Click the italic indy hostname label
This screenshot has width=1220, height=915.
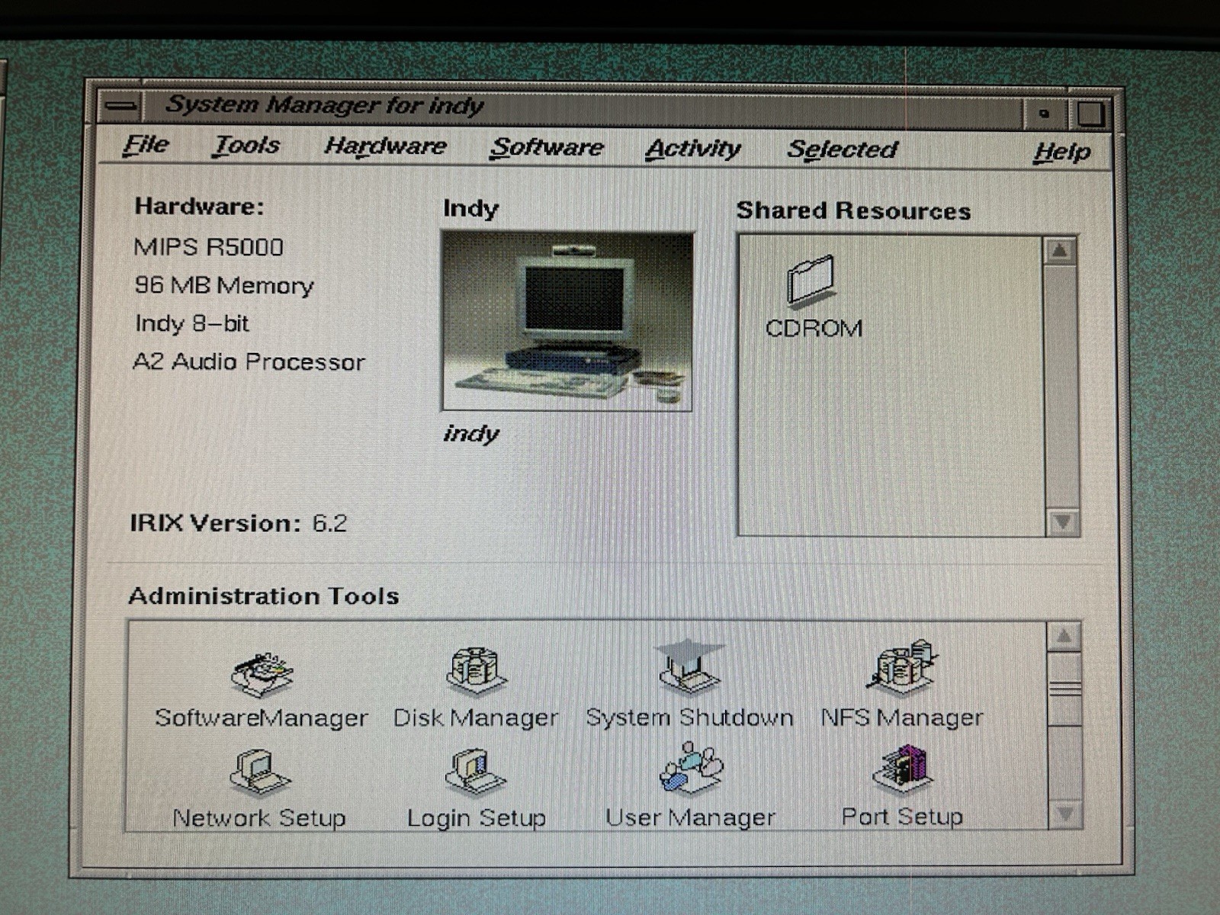471,434
